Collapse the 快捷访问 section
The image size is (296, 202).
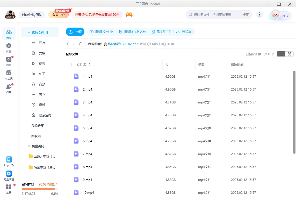point(29,146)
